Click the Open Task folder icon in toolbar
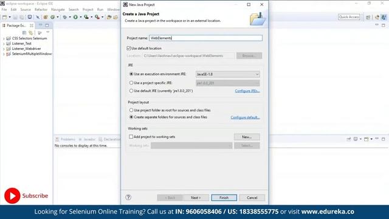The height and width of the screenshot is (219, 389). point(115,17)
